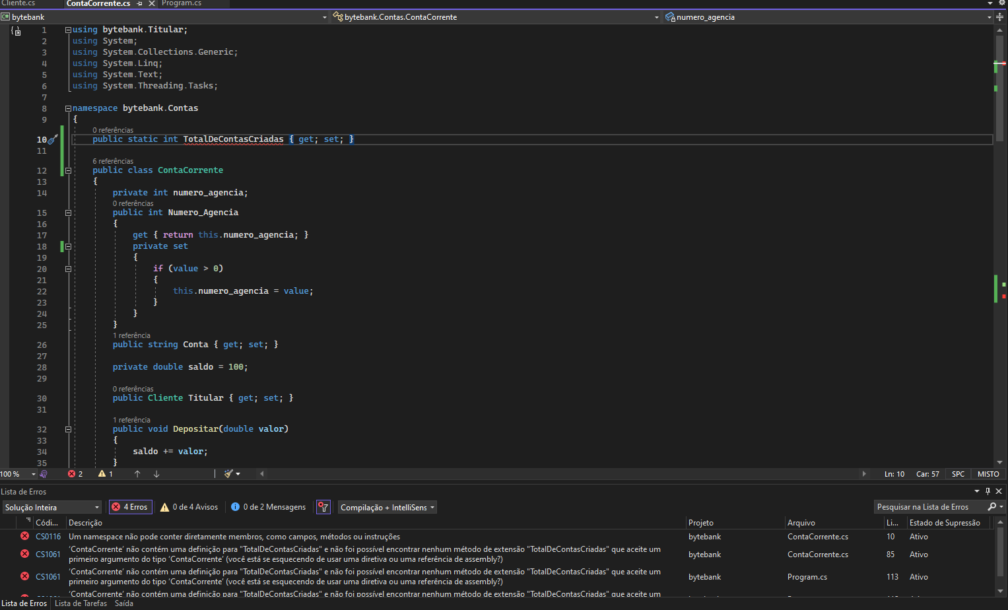Image resolution: width=1008 pixels, height=610 pixels.
Task: Collapse using directives block at line 1
Action: [68, 30]
